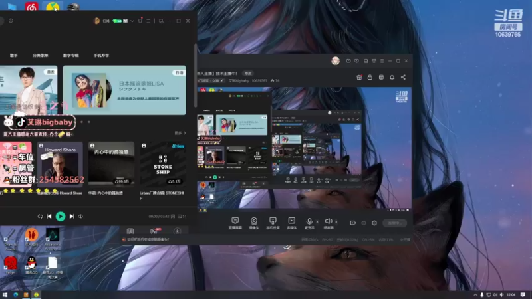Toggle the loop playback mode icon
This screenshot has width=532, height=299.
[x=40, y=217]
